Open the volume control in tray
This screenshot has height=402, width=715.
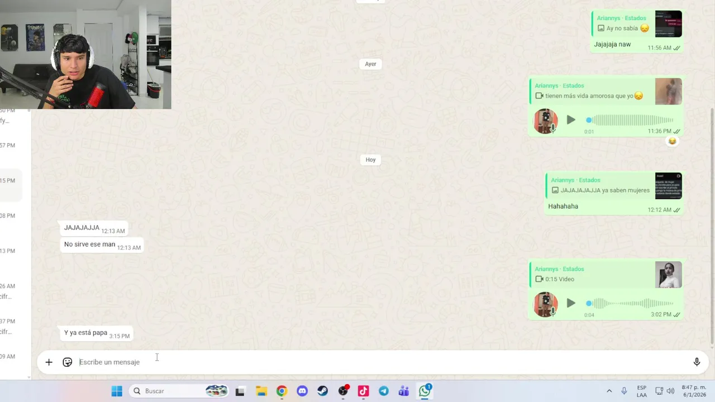pyautogui.click(x=670, y=391)
